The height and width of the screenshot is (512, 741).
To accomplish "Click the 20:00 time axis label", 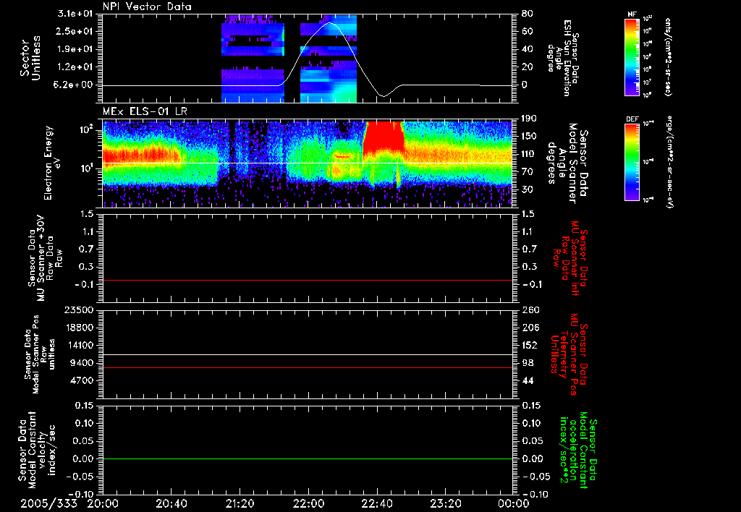I will pyautogui.click(x=103, y=504).
